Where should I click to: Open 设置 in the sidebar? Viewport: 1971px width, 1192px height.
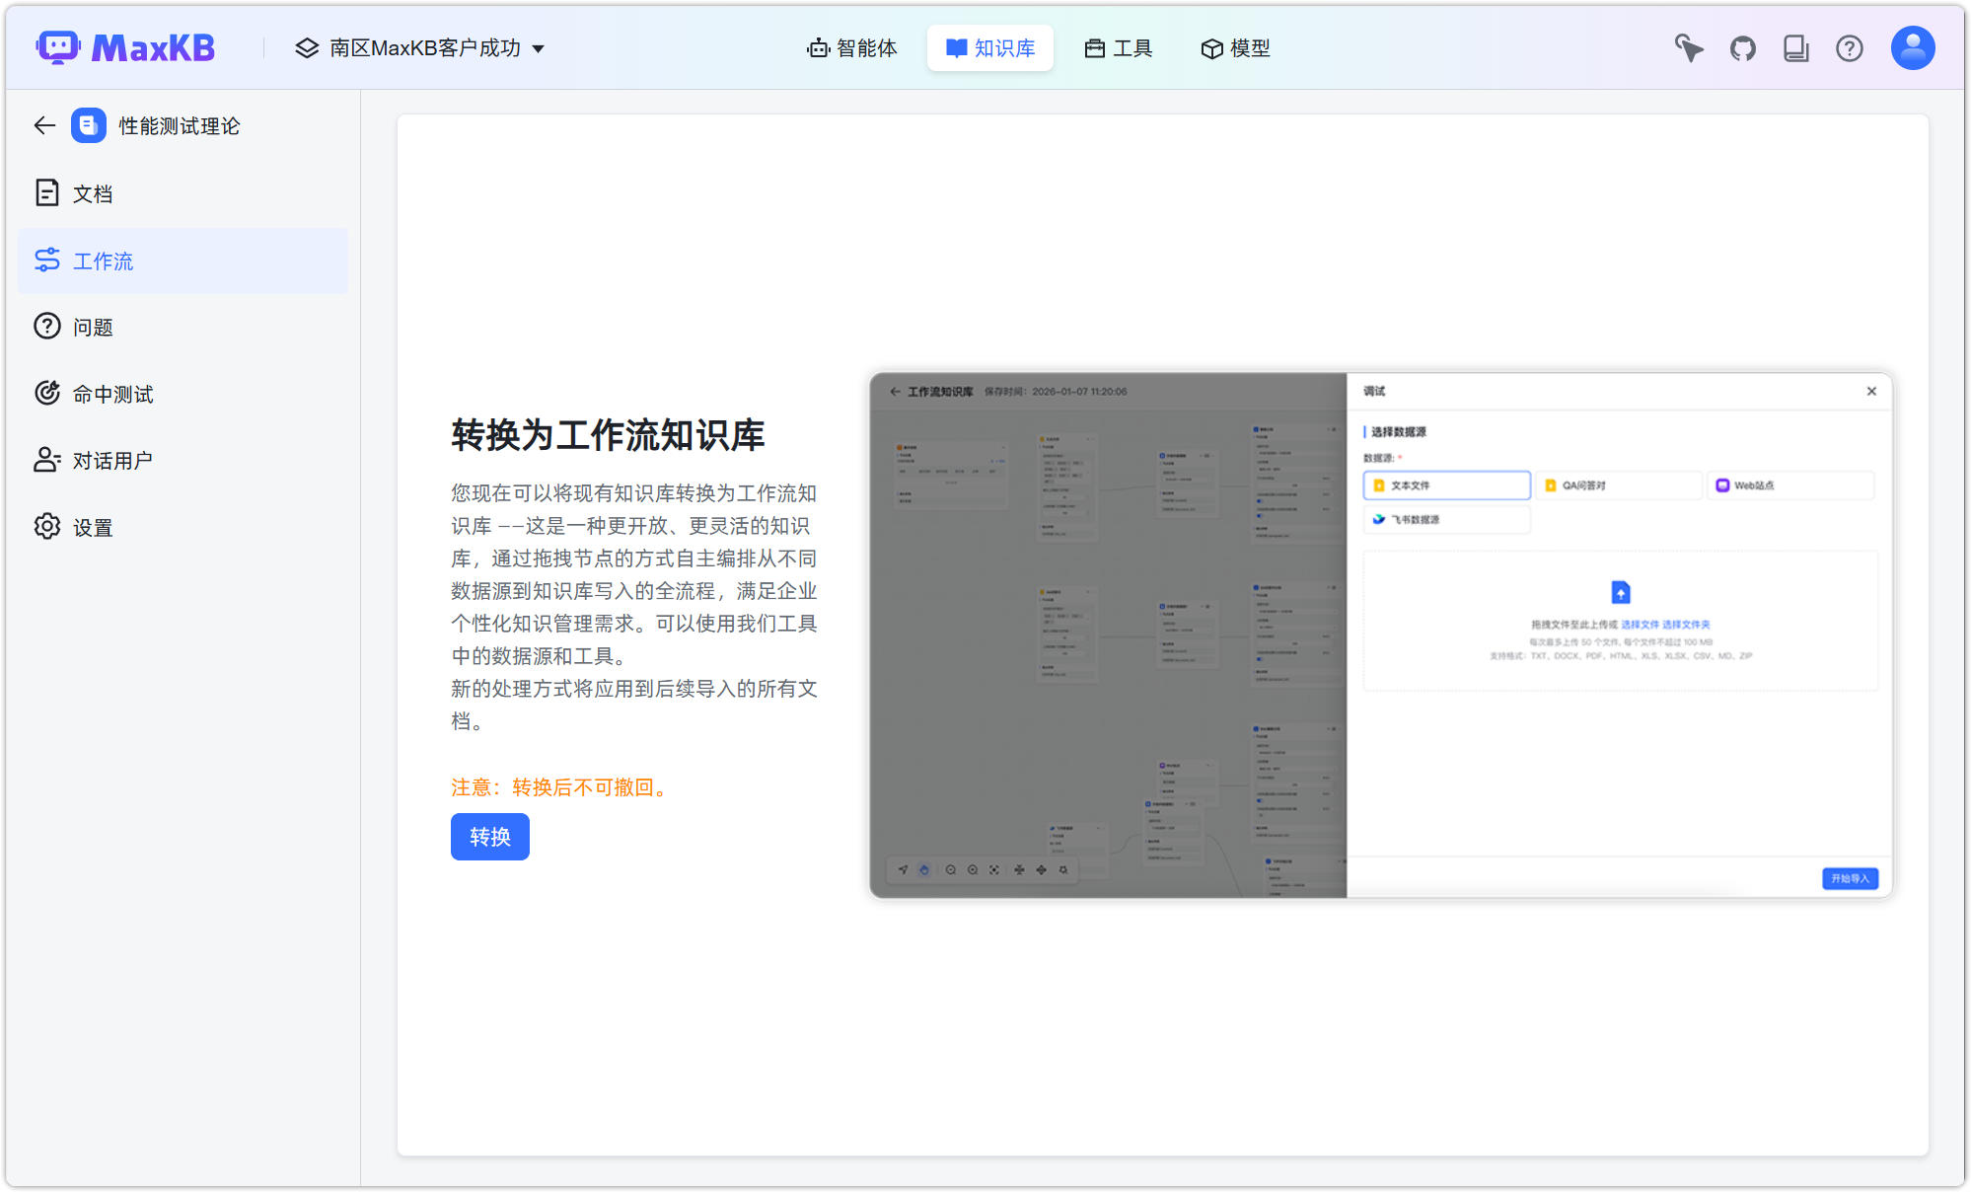click(93, 527)
